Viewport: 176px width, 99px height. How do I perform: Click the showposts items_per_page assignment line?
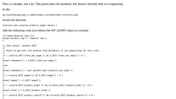tap(30, 61)
